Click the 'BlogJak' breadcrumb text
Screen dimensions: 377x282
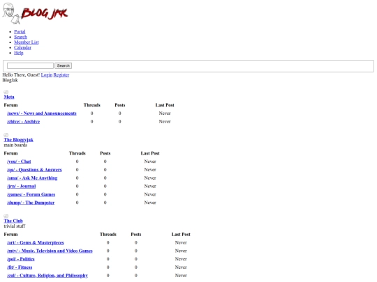(x=10, y=80)
